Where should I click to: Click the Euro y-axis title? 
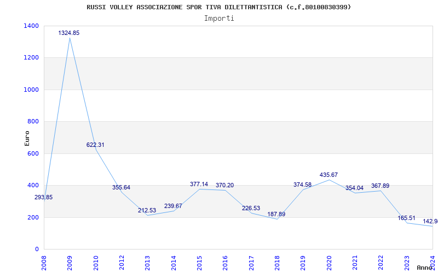tap(27, 139)
